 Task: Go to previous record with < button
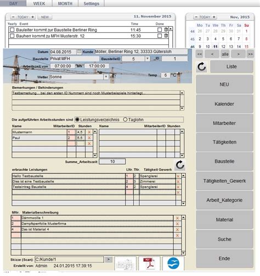pyautogui.click(x=212, y=54)
